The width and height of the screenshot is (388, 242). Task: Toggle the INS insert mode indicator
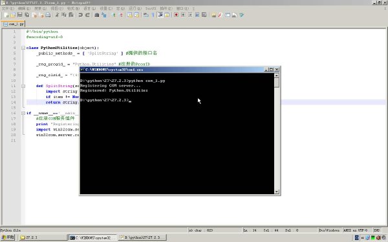(376, 230)
